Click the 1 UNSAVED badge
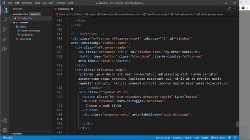This screenshot has width=250, height=140. point(35,14)
